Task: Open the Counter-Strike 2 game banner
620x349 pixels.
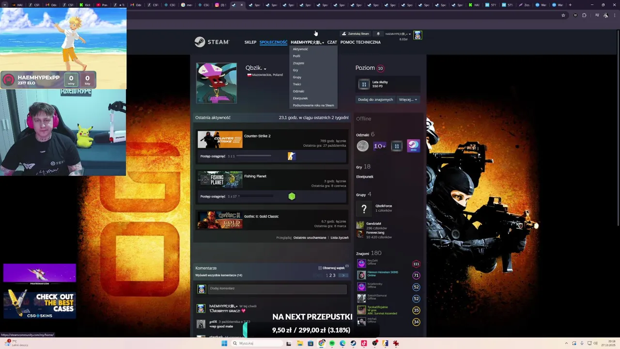Action: (220, 140)
